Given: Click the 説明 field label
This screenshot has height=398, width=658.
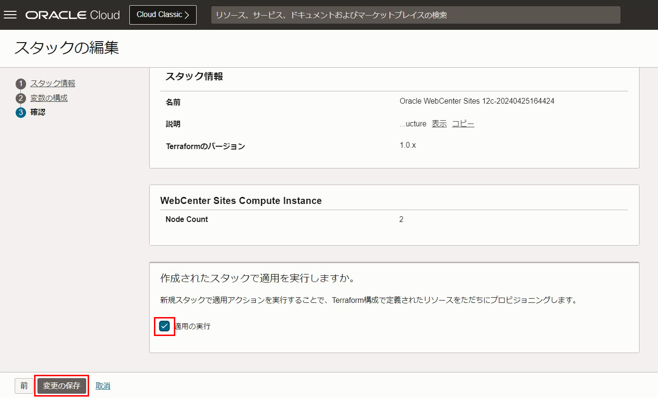Looking at the screenshot, I should pyautogui.click(x=173, y=124).
